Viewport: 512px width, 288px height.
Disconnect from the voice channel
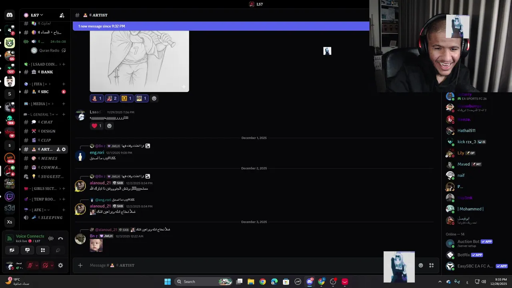pyautogui.click(x=60, y=238)
